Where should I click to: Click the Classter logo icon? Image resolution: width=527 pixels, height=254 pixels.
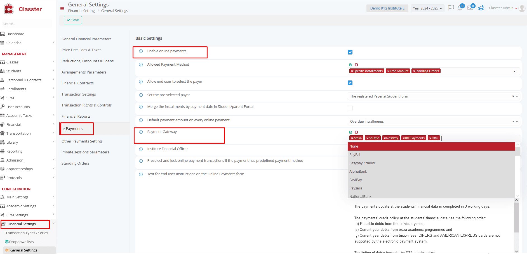point(9,9)
